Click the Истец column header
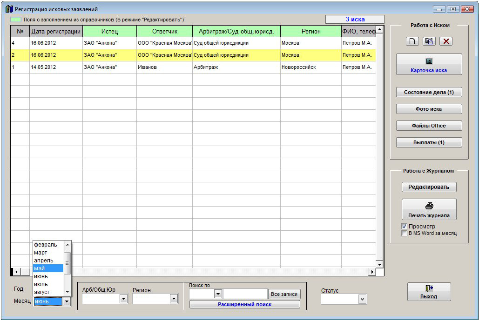This screenshot has height=321, width=479. coord(110,32)
